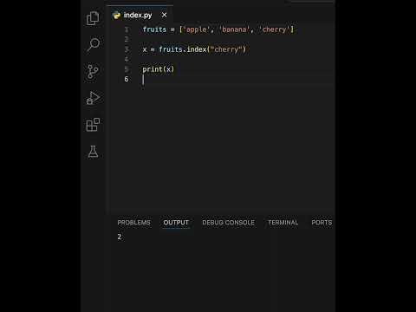Open the Extensions icon
Image resolution: width=416 pixels, height=312 pixels.
93,125
